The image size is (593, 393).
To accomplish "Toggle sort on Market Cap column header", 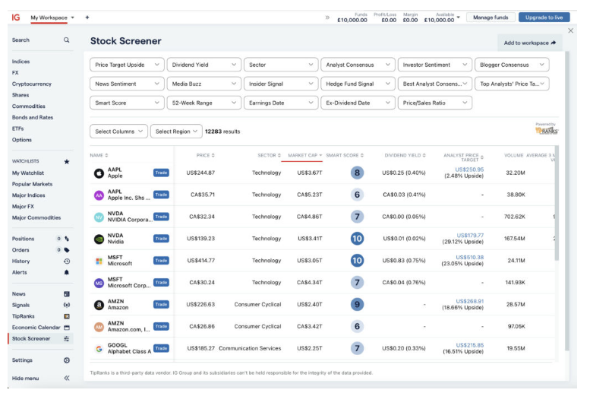I will click(304, 155).
